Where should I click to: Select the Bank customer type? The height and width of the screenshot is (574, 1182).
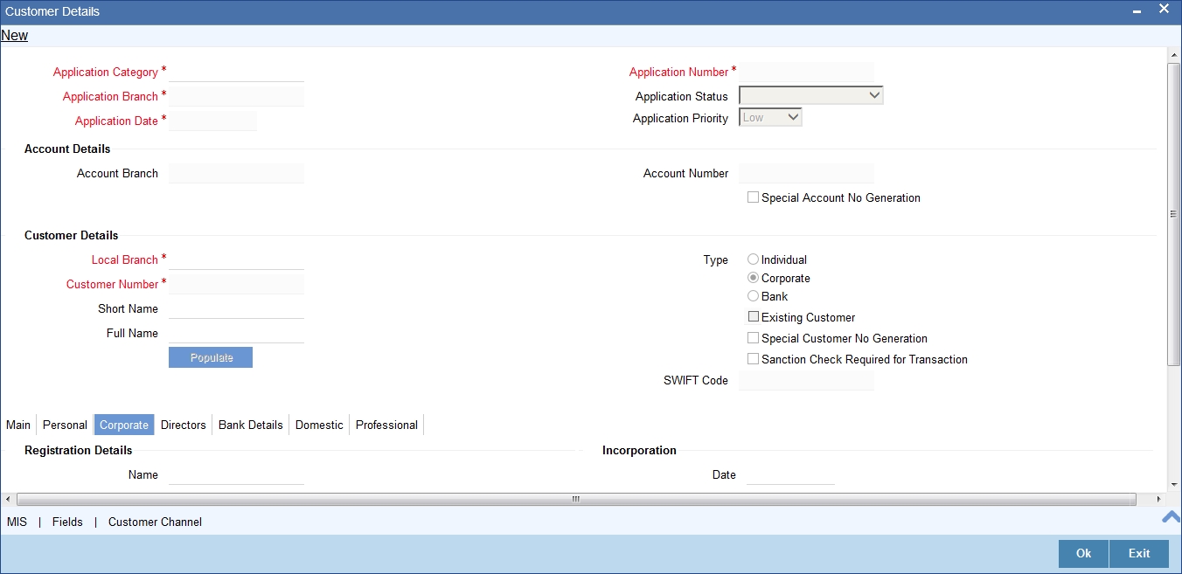click(x=753, y=296)
